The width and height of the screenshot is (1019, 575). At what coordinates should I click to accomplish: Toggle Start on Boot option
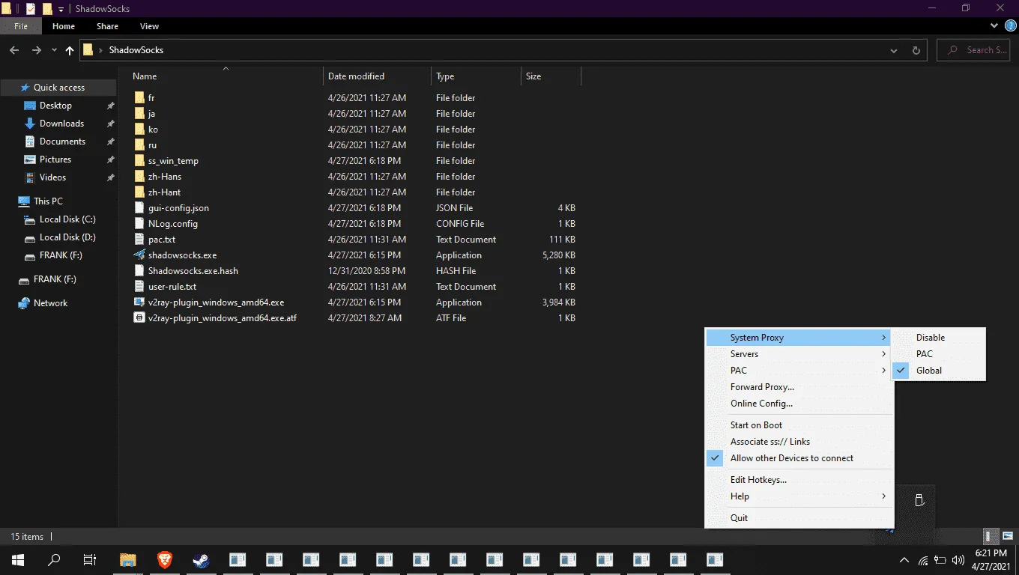(799, 425)
